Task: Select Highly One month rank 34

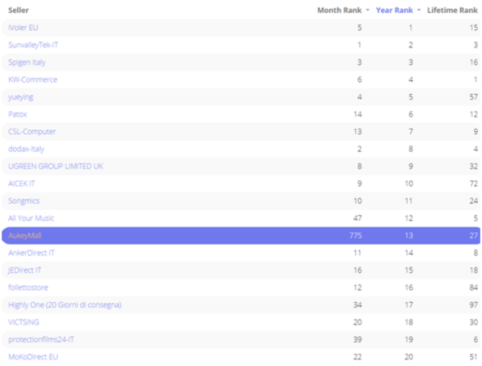Action: (x=357, y=305)
